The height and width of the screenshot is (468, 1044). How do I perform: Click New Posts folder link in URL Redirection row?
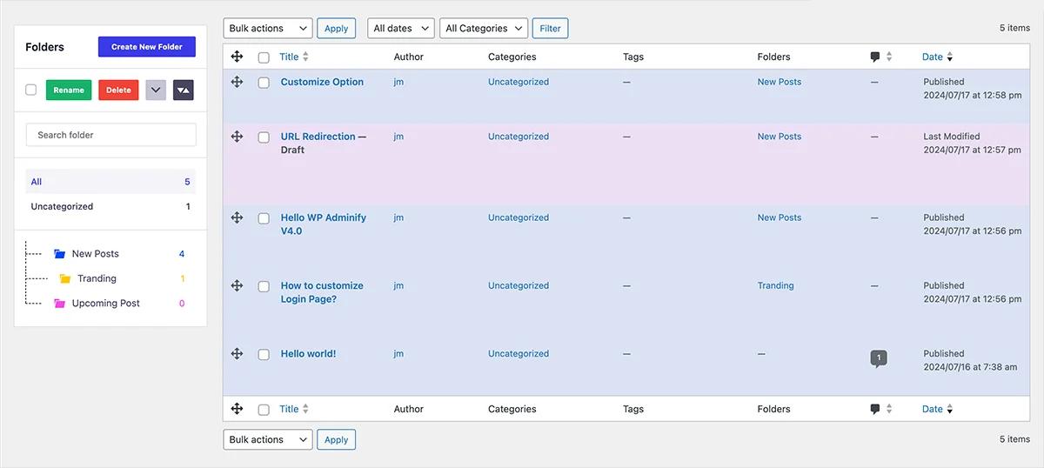pyautogui.click(x=780, y=137)
